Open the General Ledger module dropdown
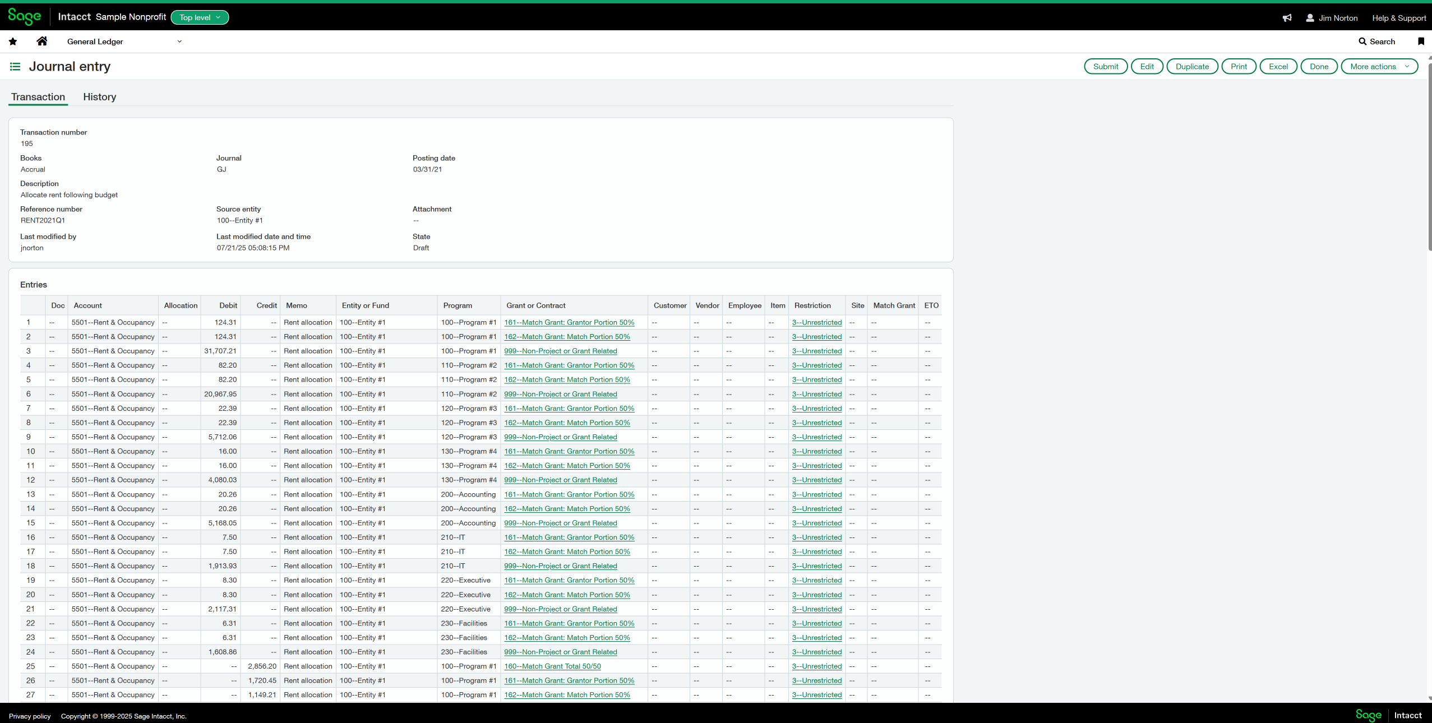1432x723 pixels. click(124, 41)
